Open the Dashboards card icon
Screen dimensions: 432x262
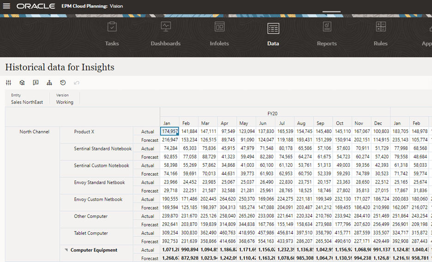[x=165, y=27]
